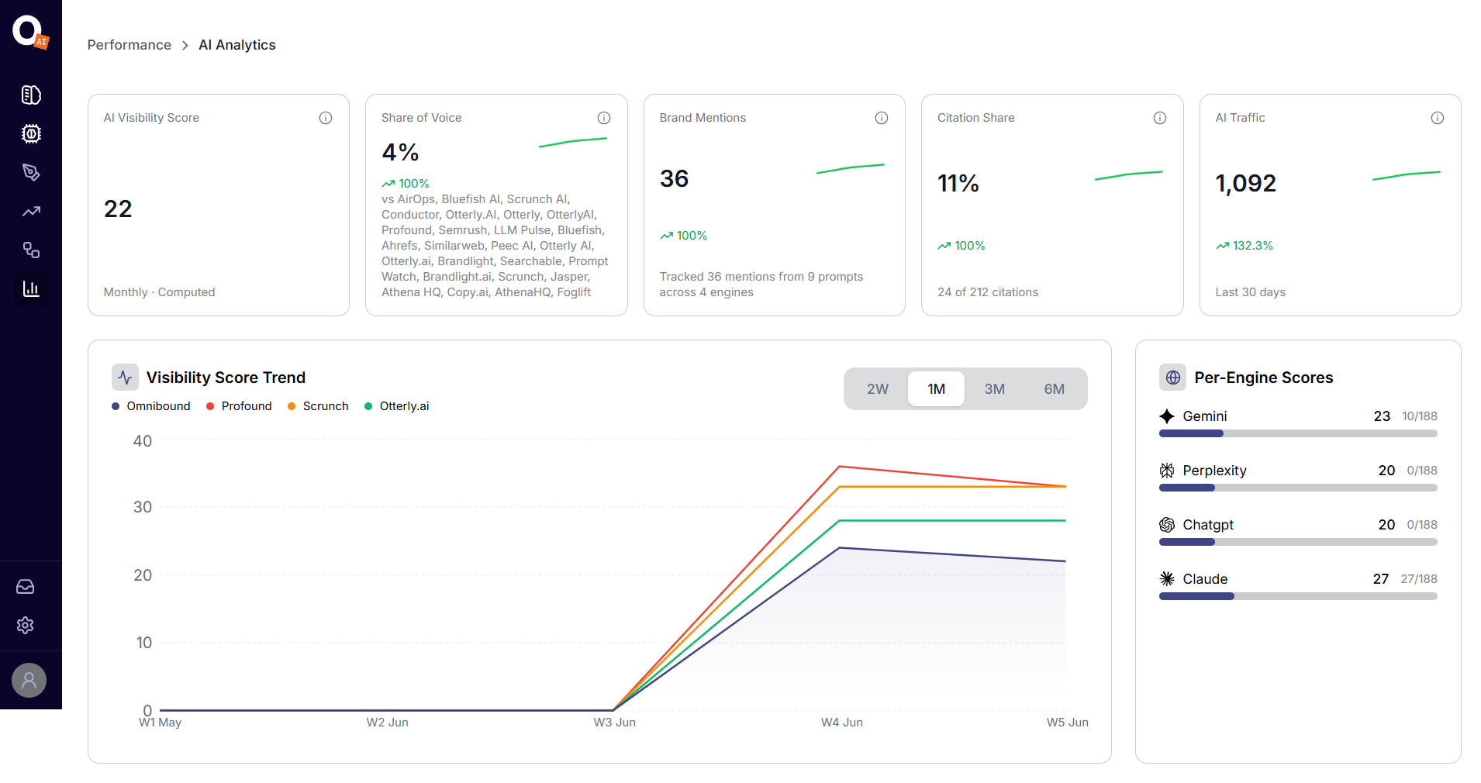Open the trending arrow sidebar icon

tap(31, 211)
